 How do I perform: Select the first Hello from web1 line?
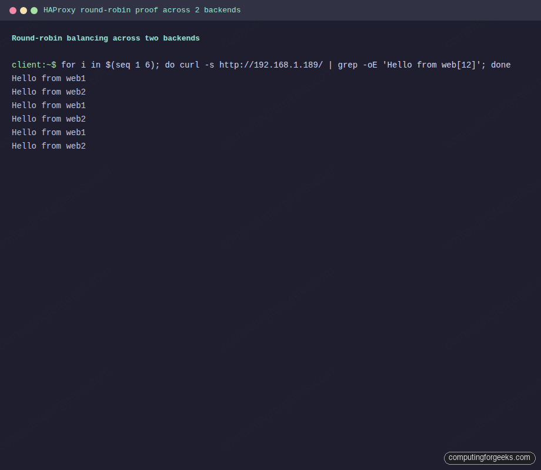click(x=48, y=78)
